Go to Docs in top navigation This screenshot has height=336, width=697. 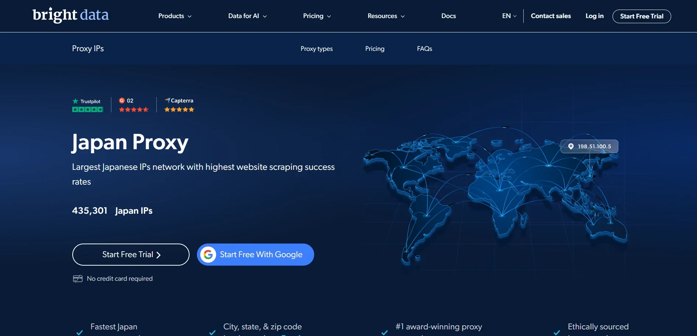point(448,16)
